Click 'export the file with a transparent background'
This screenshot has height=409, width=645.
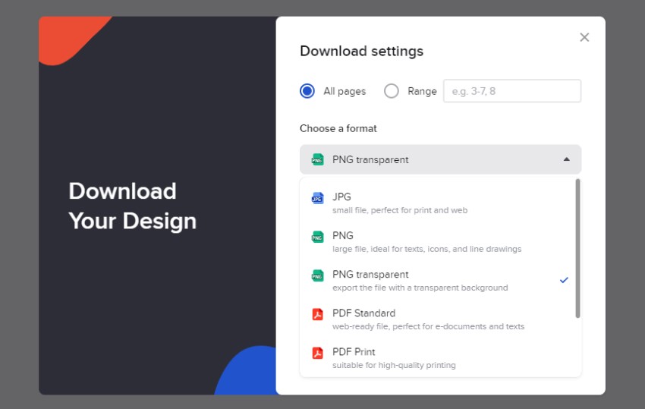(x=420, y=288)
